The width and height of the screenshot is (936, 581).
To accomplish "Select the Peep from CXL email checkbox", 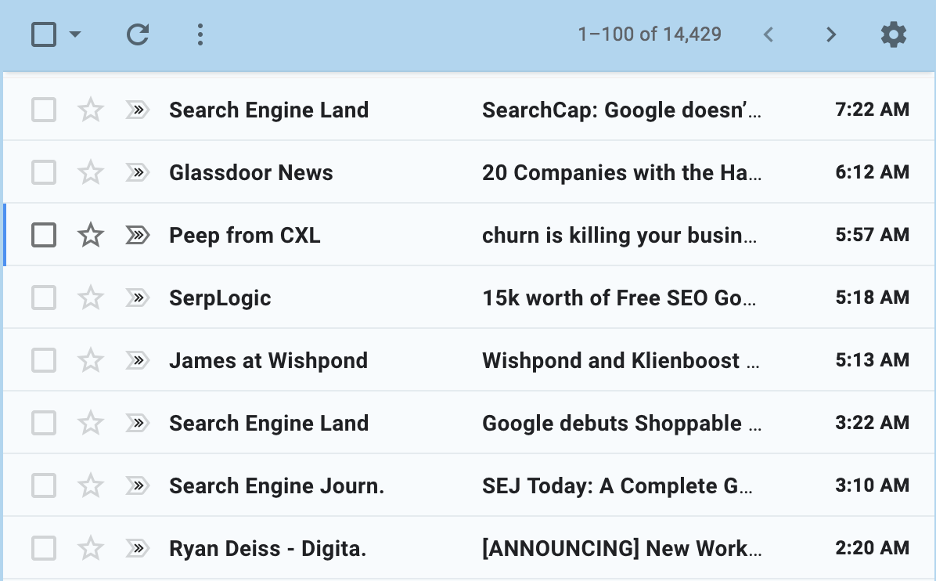I will click(44, 235).
